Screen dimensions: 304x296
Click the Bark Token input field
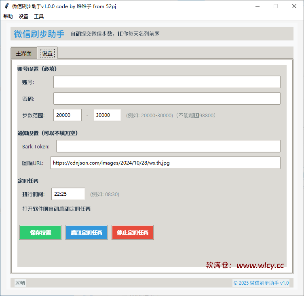coord(168,146)
